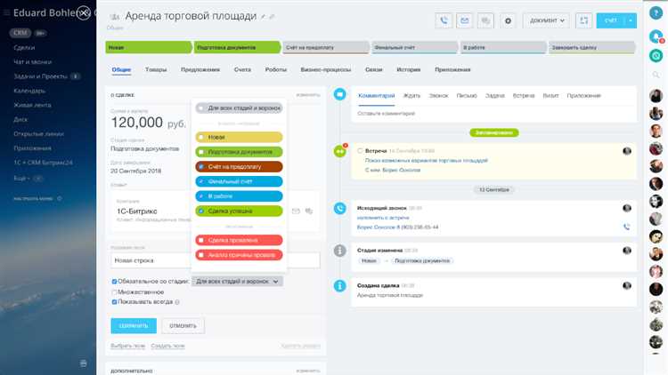Expand Ещё in the left sidebar

(x=21, y=179)
